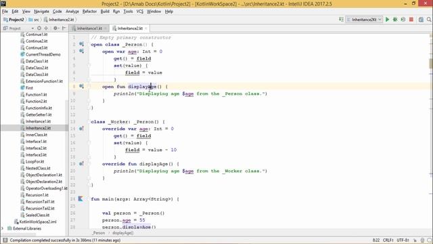This screenshot has height=244, width=433.
Task: Click the inspector icon in status bar
Action: [x=430, y=240]
